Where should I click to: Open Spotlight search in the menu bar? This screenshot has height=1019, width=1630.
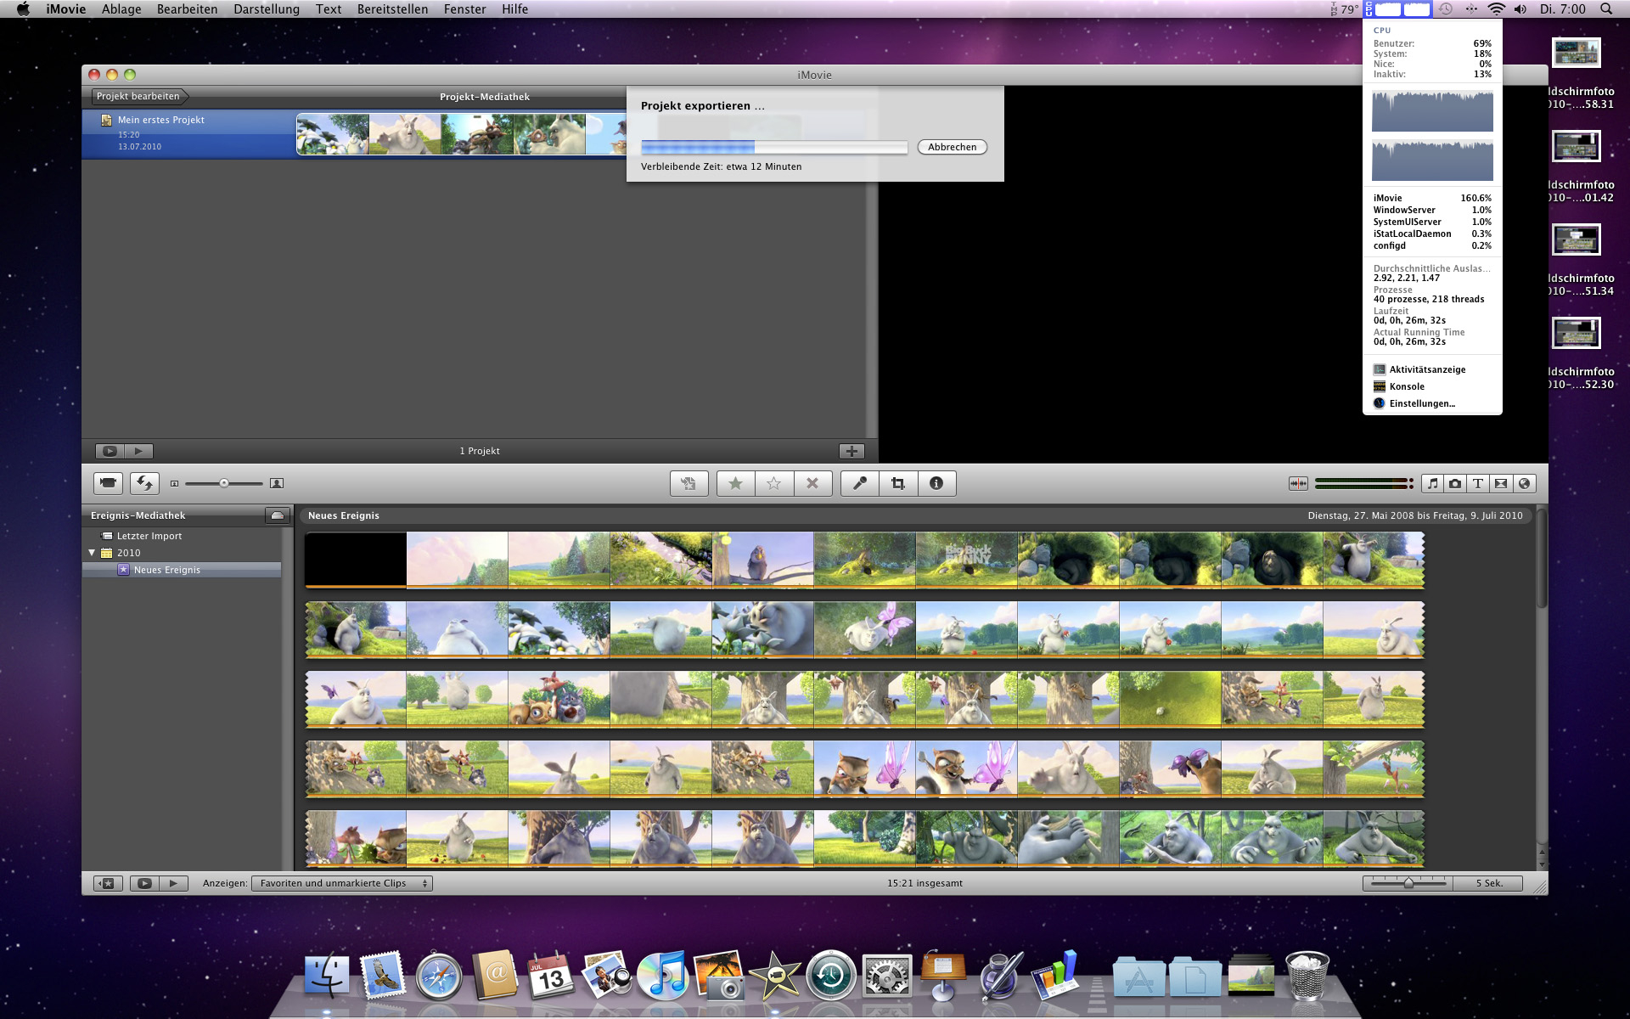[x=1606, y=9]
